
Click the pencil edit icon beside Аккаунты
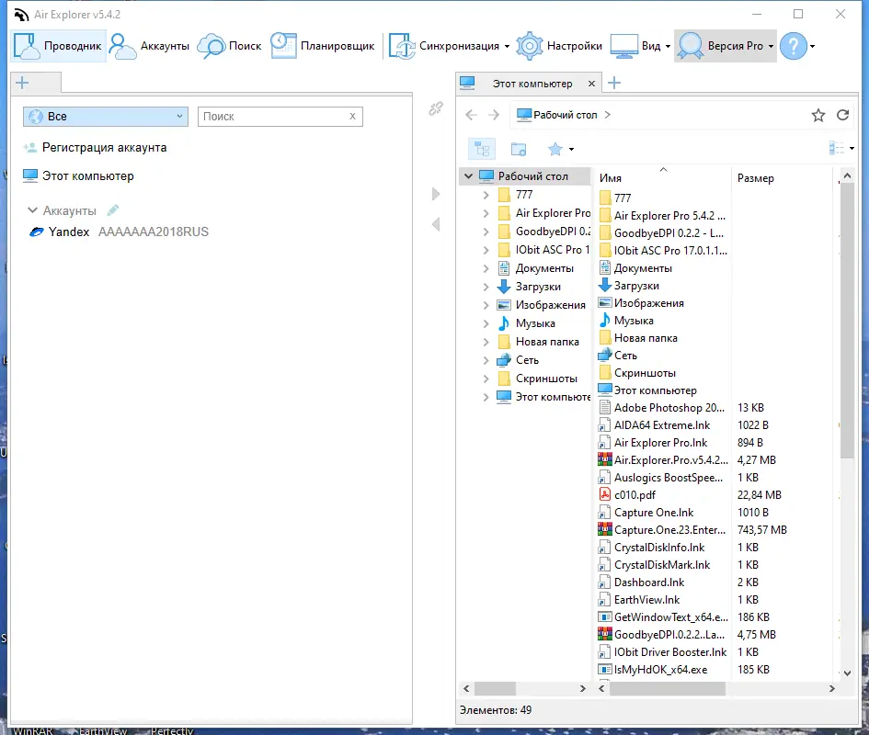coord(113,209)
